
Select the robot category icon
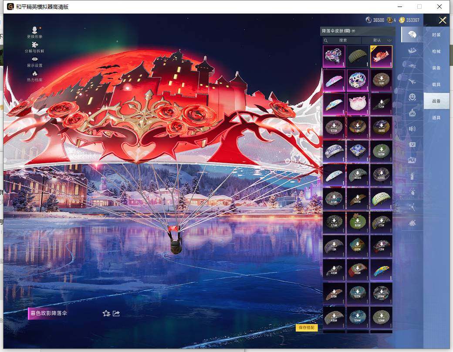(412, 113)
